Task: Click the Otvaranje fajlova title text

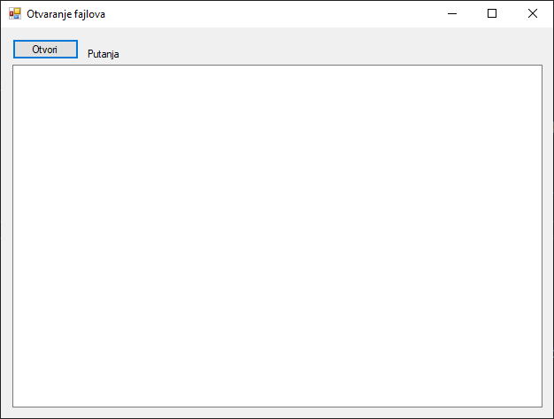Action: tap(65, 14)
